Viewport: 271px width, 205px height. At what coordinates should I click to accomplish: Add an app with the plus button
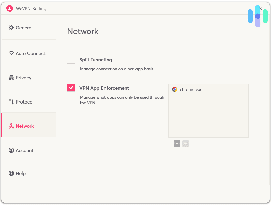tap(177, 144)
